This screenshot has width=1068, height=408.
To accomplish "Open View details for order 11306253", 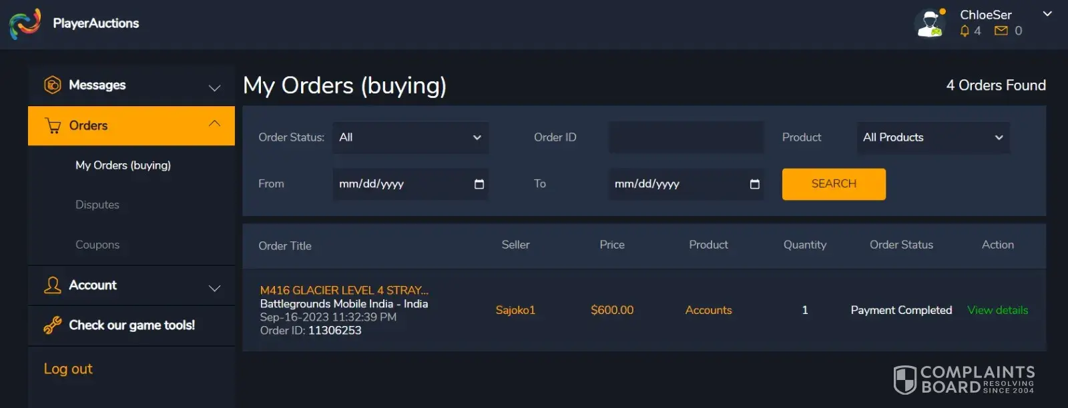I will [997, 310].
